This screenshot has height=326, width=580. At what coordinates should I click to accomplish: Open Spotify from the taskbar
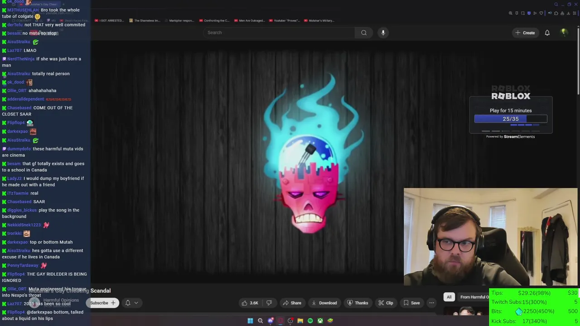tap(310, 321)
